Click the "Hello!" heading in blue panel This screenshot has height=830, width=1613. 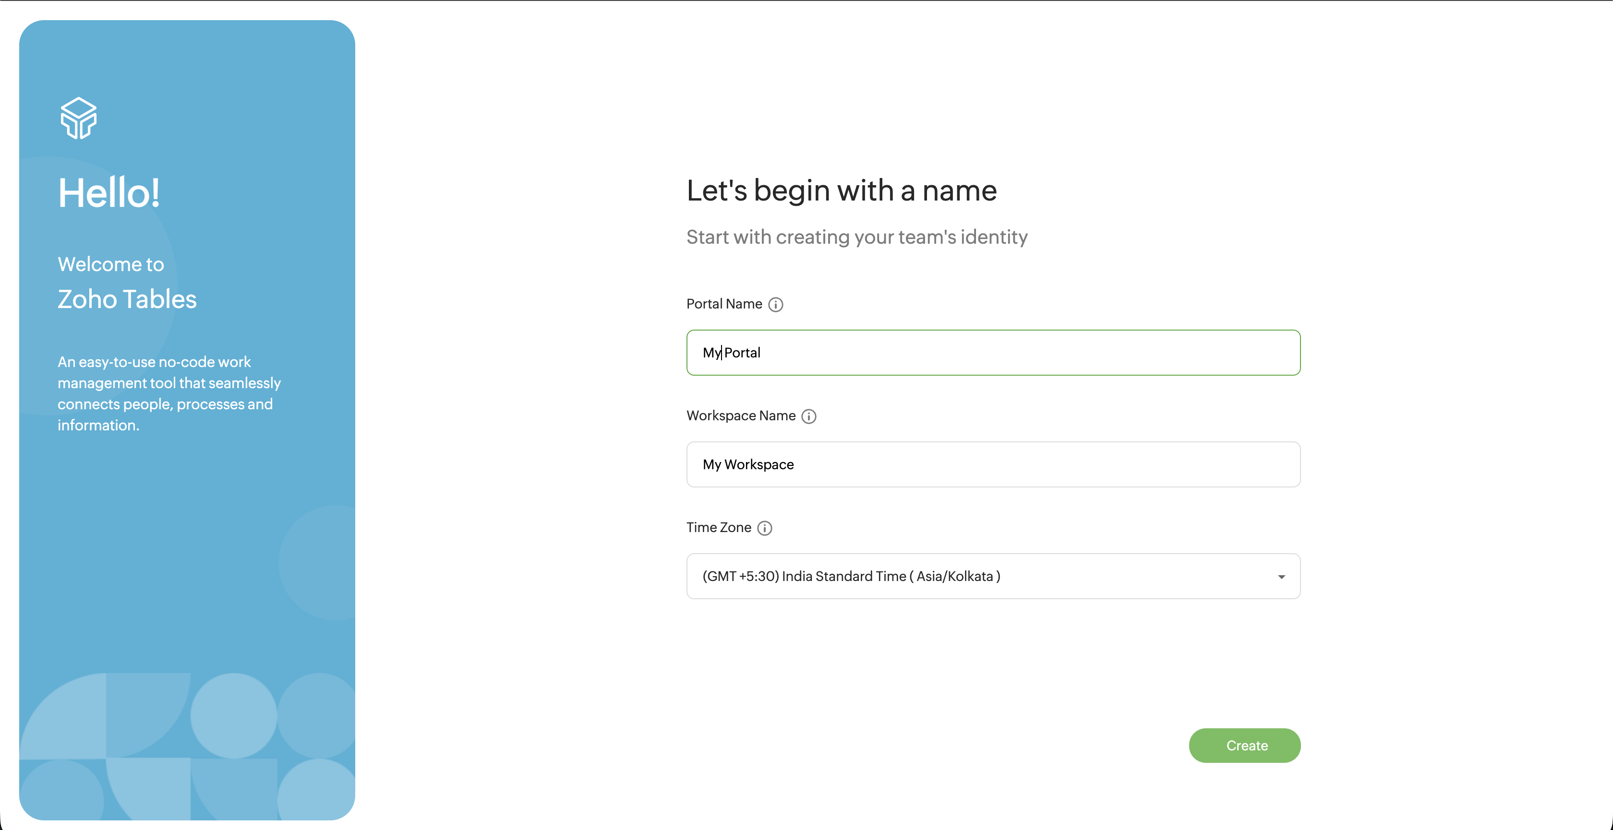109,192
